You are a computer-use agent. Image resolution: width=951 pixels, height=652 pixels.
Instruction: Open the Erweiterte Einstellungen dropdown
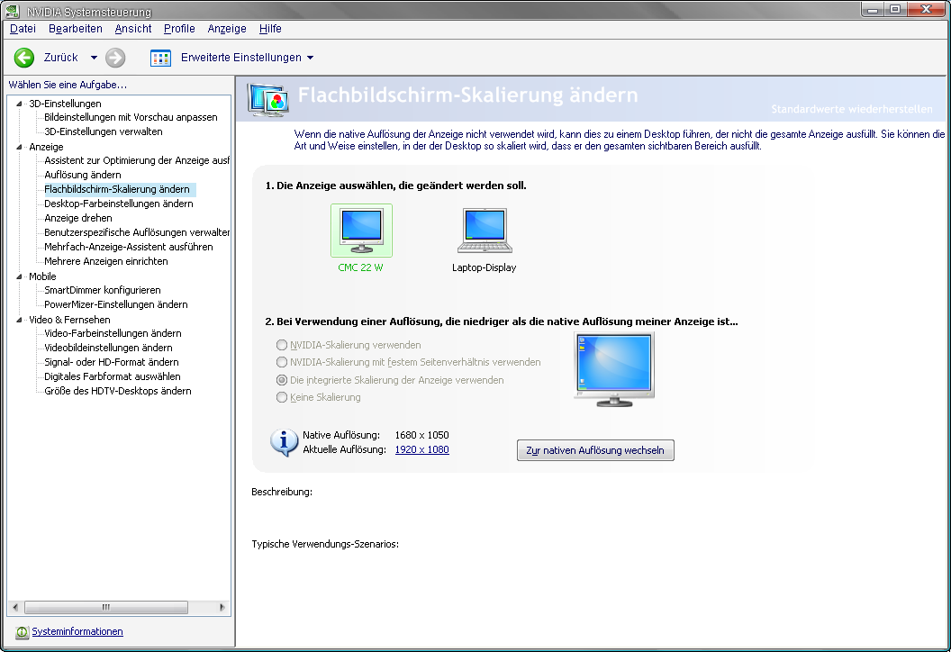[311, 58]
